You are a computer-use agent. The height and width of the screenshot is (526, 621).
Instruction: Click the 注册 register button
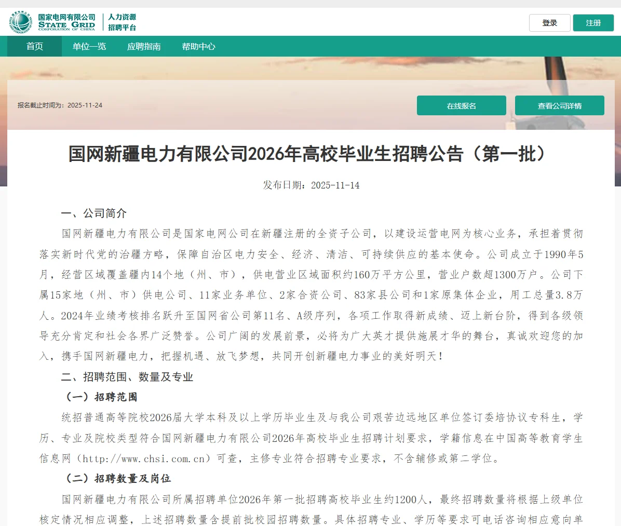(x=593, y=23)
